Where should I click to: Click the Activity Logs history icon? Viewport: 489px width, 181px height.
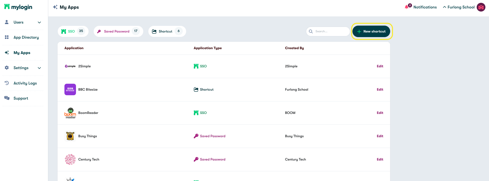point(7,83)
